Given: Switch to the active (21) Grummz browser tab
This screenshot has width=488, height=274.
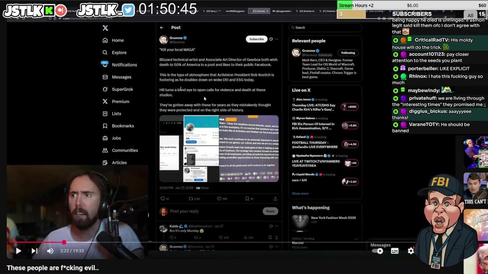Looking at the screenshot, I should click(259, 11).
